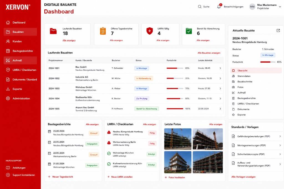Click the Stammdaten icon in Aktuelle Bauakte

[234, 76]
